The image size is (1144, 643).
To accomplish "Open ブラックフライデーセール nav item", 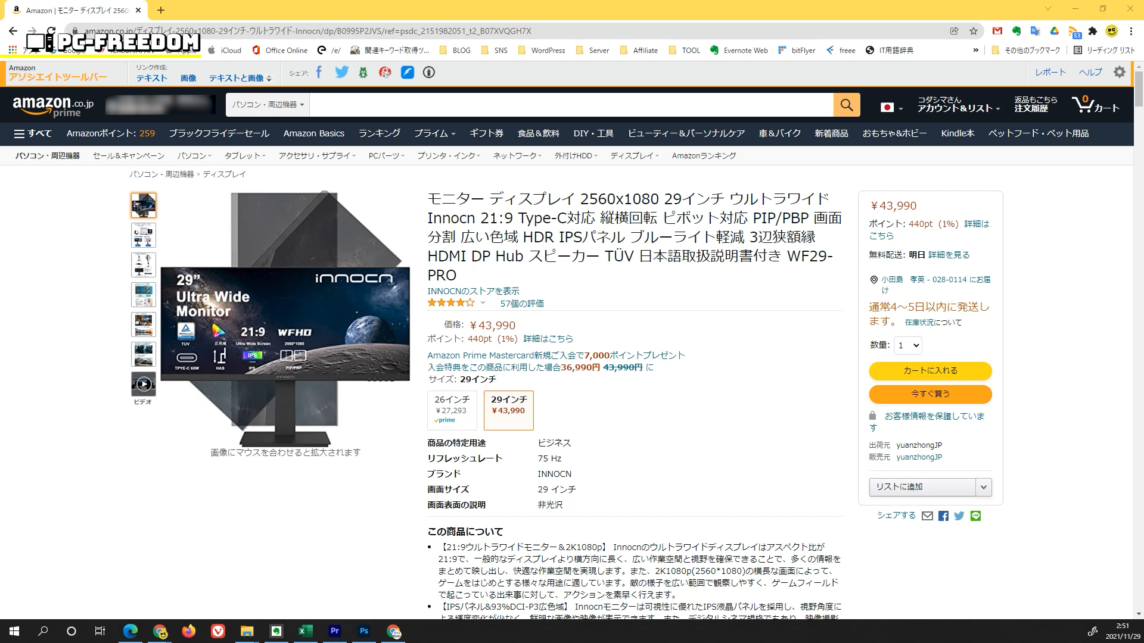I will point(219,133).
